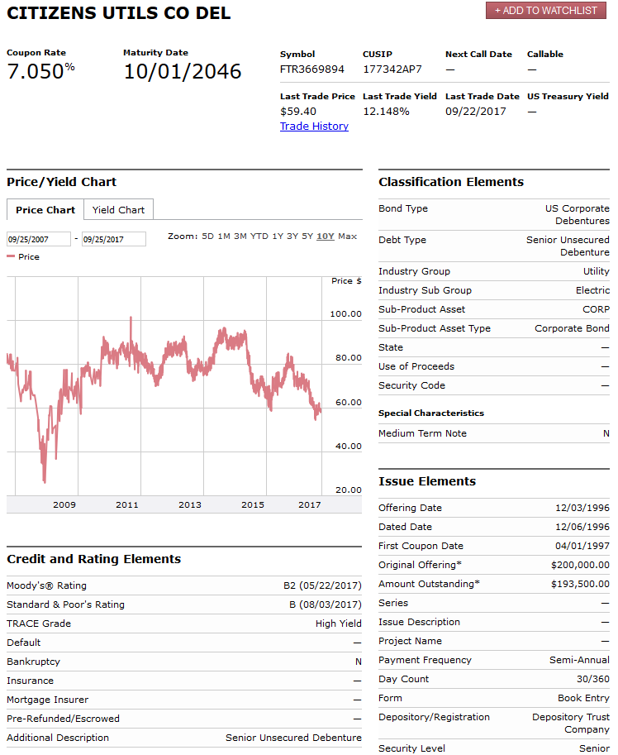The image size is (618, 755).
Task: Select the Price Chart tab
Action: pos(45,210)
